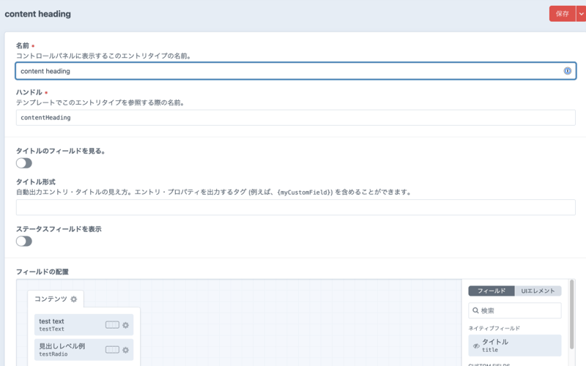Click the field library panel scrollbar
Image resolution: width=586 pixels, height=366 pixels.
571,307
